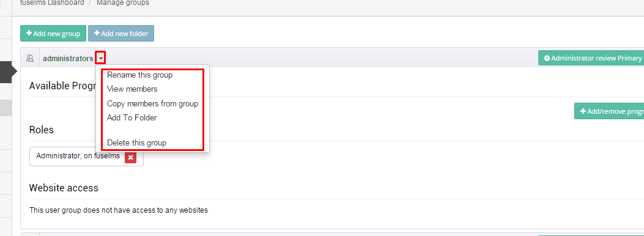Go to fuselms Dashboard breadcrumb

pos(52,3)
